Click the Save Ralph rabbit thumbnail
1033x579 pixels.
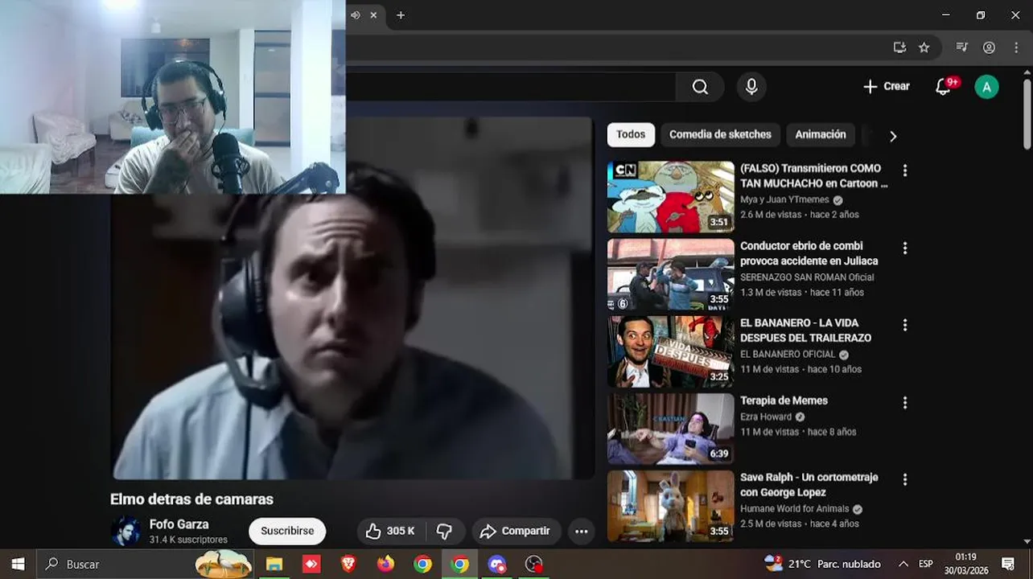(x=671, y=506)
